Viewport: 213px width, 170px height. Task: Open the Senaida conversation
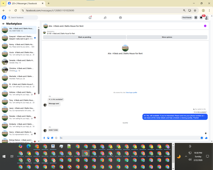(x=19, y=62)
